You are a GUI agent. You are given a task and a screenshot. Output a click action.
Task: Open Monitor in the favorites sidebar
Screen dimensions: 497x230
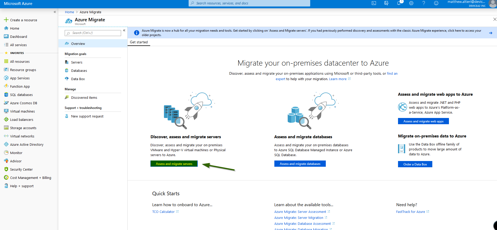click(16, 153)
